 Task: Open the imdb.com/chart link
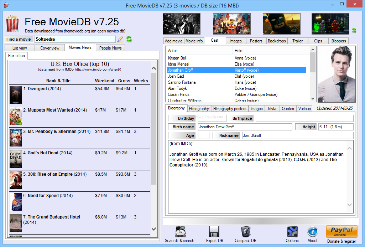pos(97,70)
